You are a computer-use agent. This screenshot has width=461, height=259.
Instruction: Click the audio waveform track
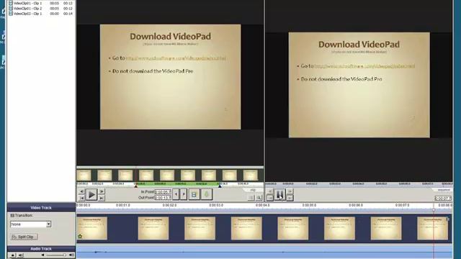pyautogui.click(x=264, y=252)
